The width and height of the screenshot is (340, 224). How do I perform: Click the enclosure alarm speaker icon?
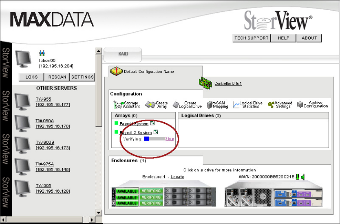303,177
